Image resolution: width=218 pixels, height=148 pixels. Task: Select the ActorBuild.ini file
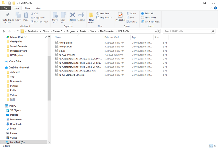(65, 43)
